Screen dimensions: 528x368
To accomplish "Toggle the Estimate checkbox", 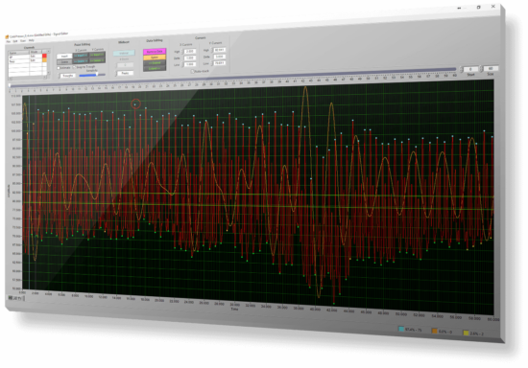I will pyautogui.click(x=59, y=68).
